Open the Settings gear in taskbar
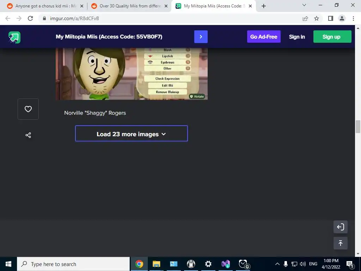This screenshot has width=361, height=271. (x=208, y=264)
